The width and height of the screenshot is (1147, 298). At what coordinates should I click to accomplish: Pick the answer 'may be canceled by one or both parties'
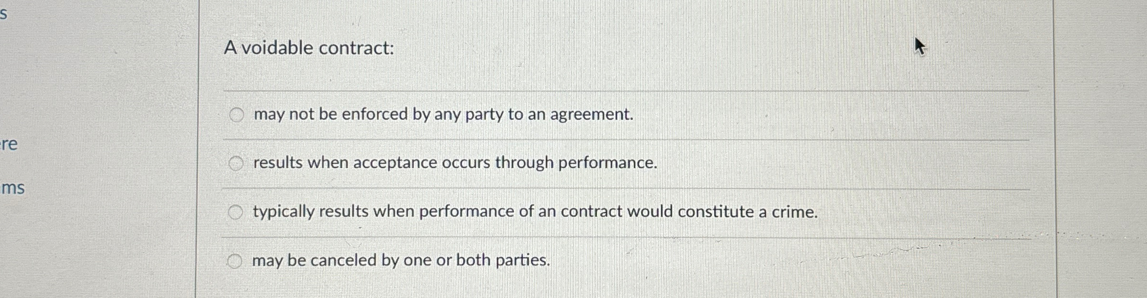coord(235,261)
